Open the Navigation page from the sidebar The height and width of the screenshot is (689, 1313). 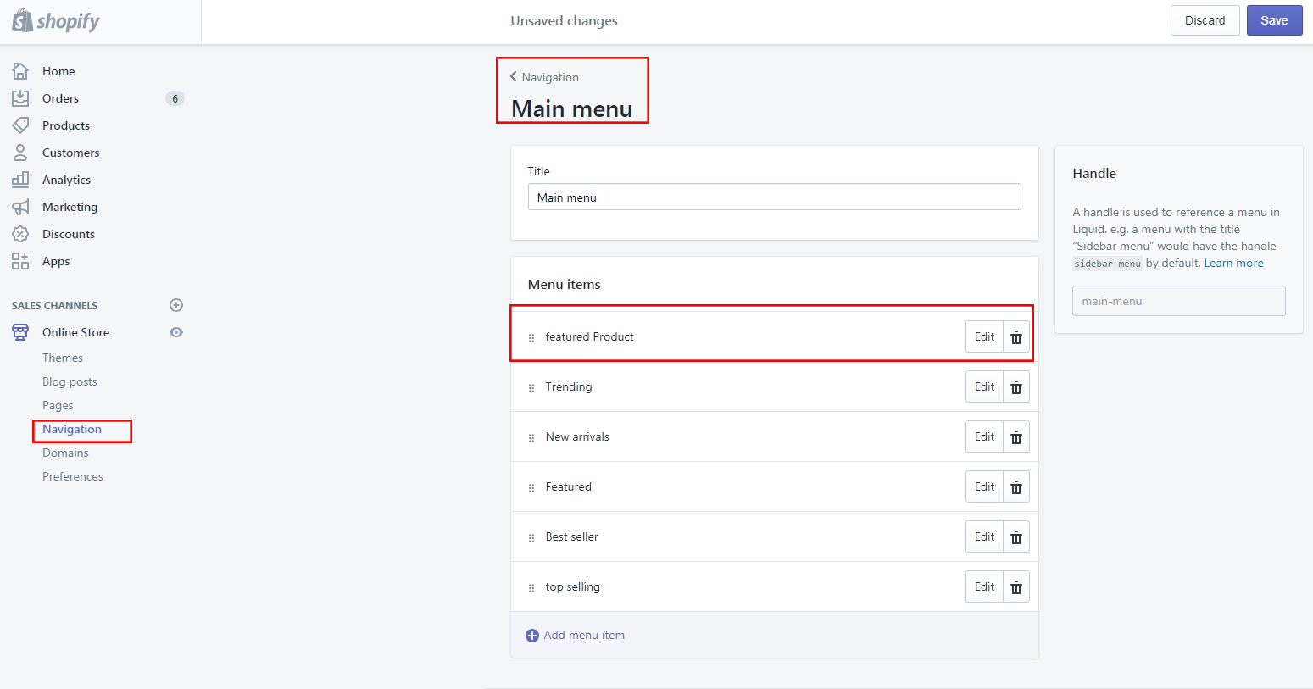tap(70, 430)
